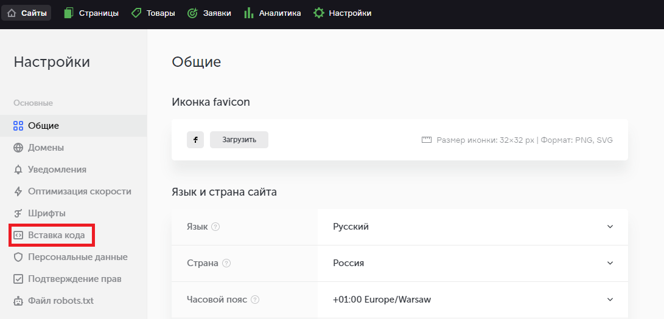Click the globe icon beside Домены
This screenshot has width=664, height=319.
[18, 148]
